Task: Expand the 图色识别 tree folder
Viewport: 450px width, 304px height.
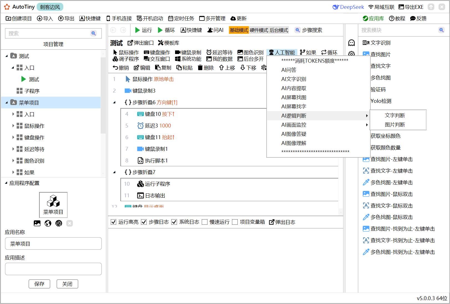Action: pyautogui.click(x=13, y=161)
